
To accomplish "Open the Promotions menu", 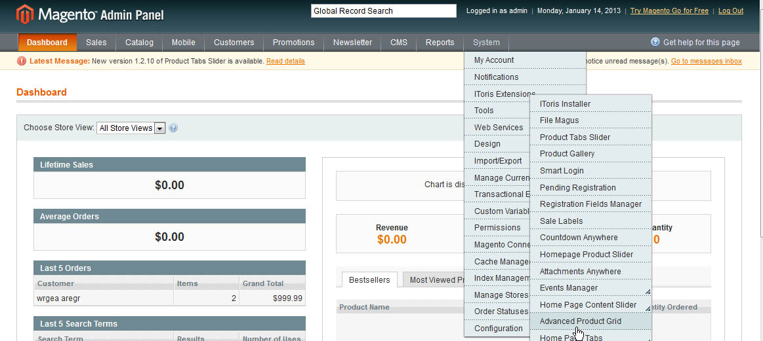I will (x=293, y=43).
